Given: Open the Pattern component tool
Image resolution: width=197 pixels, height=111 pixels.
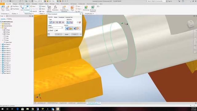Looking at the screenshot, I should click(x=42, y=6).
